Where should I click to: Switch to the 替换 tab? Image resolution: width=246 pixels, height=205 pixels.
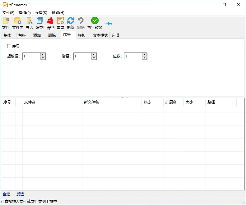(22, 35)
